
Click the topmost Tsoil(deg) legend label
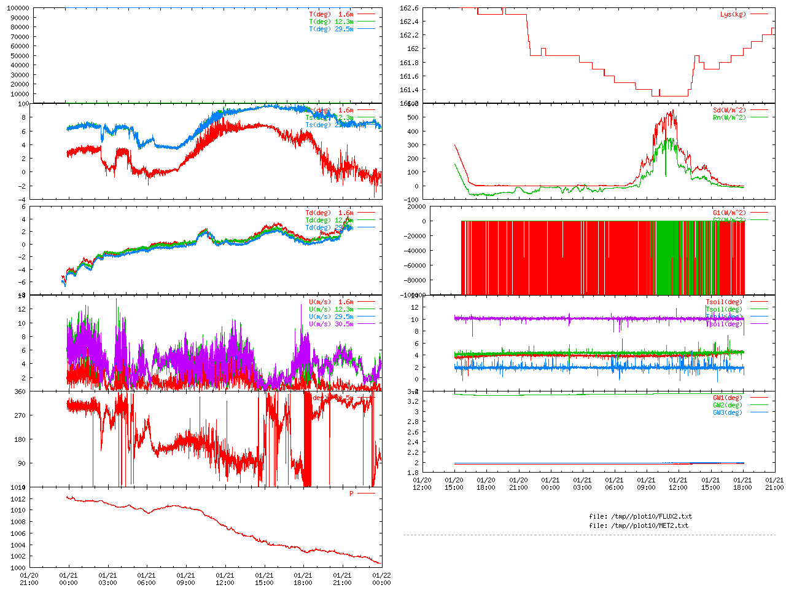(x=724, y=302)
